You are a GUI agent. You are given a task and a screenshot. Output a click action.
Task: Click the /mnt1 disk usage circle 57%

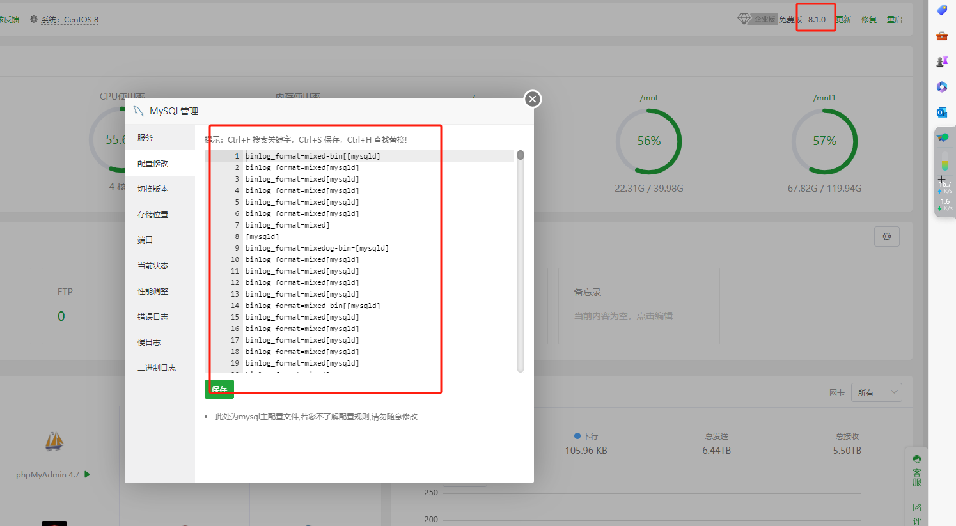coord(824,141)
